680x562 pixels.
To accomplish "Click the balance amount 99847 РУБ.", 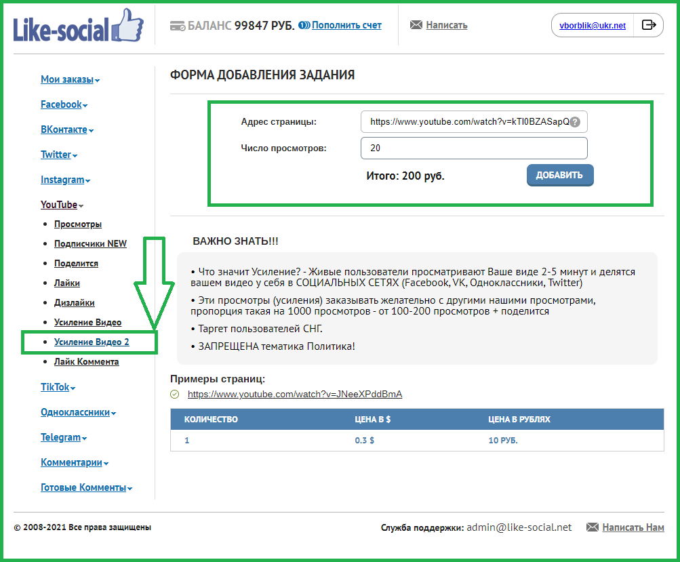I will (x=264, y=26).
